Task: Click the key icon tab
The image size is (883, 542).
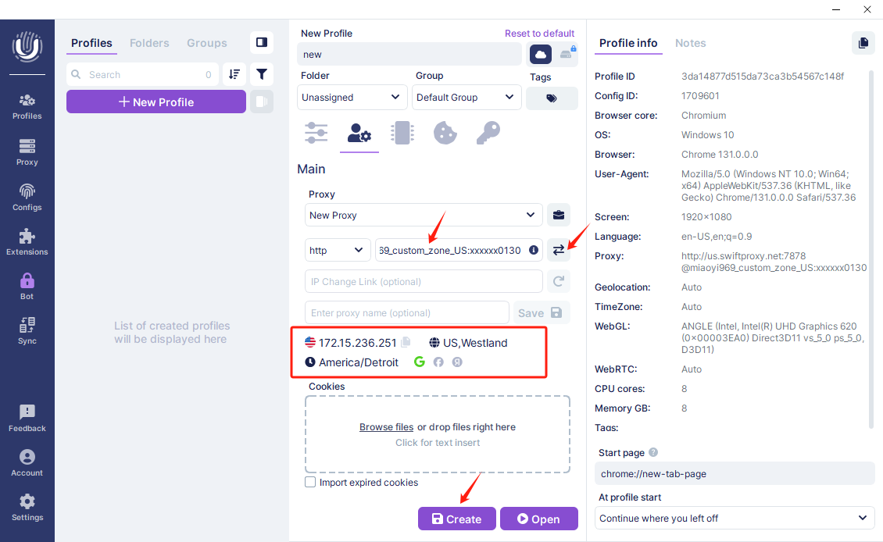Action: click(488, 133)
